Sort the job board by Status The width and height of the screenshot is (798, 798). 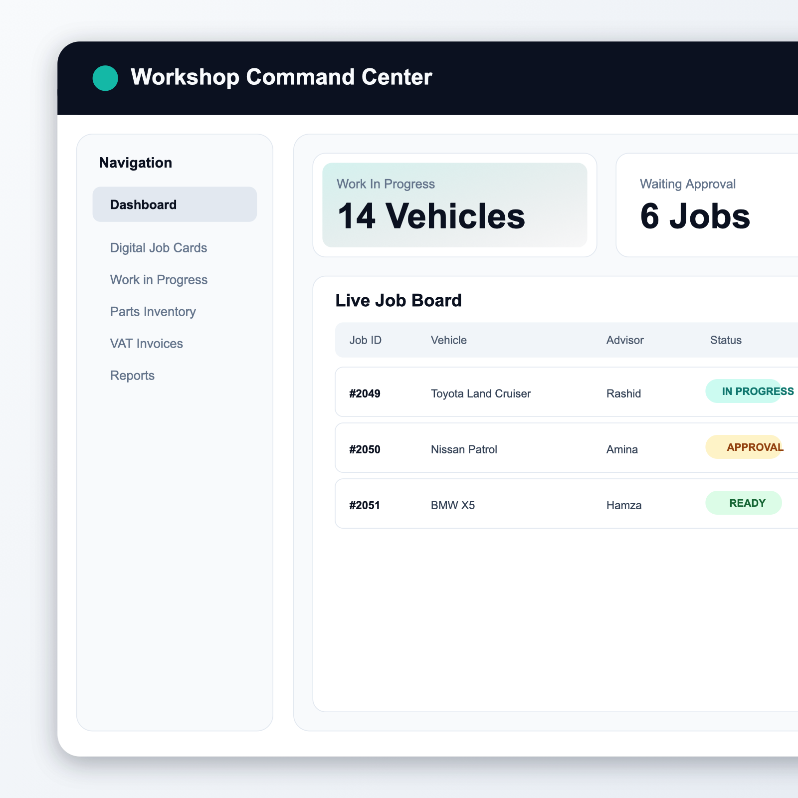pyautogui.click(x=726, y=340)
